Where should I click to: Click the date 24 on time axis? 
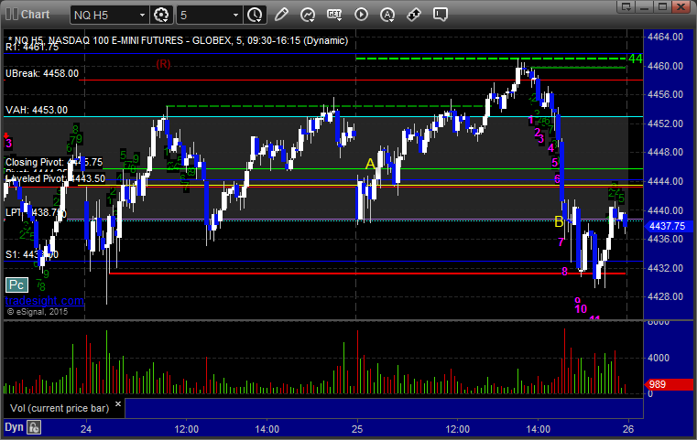coord(86,429)
